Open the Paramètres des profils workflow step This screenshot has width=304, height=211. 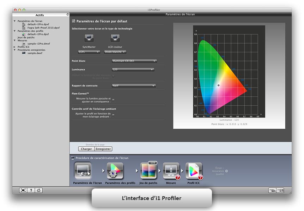[x=115, y=171]
